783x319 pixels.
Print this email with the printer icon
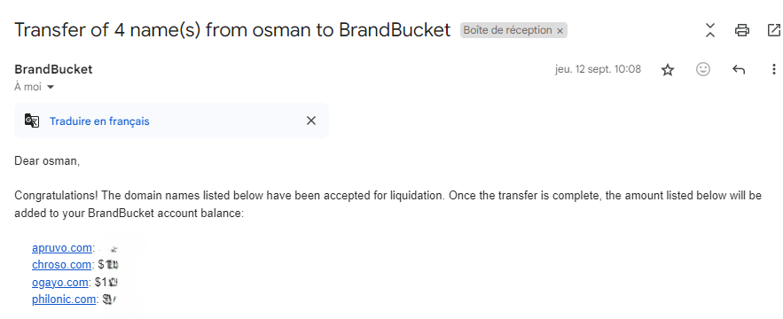pyautogui.click(x=742, y=30)
